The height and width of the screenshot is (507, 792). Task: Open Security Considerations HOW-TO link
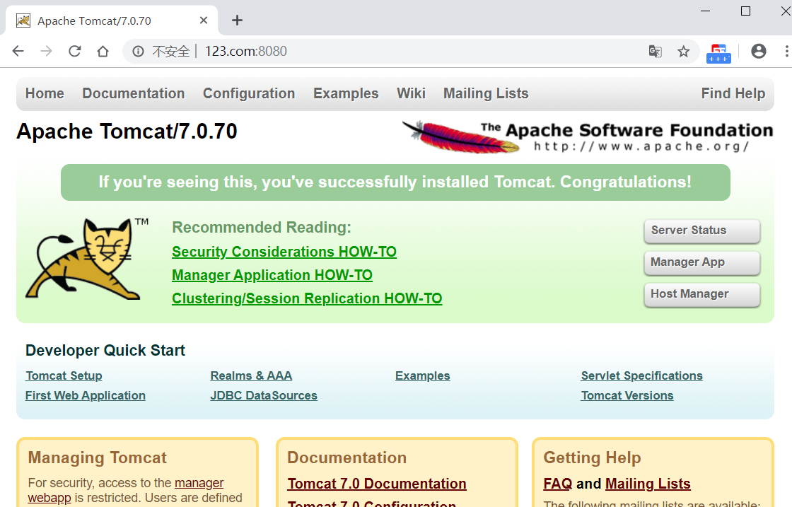point(284,252)
